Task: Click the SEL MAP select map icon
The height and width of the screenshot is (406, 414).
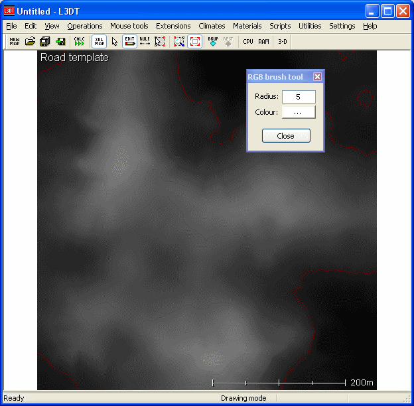Action: pyautogui.click(x=99, y=41)
